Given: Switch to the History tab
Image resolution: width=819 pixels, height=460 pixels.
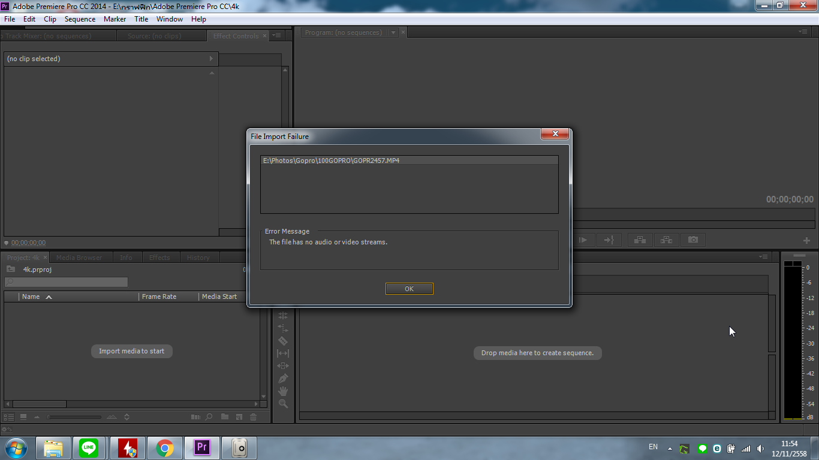Looking at the screenshot, I should click(198, 258).
